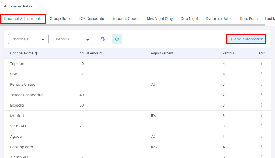Screen dimensions: 275x158
Task: Select the Min. Night Stay tab
Action: [160, 19]
